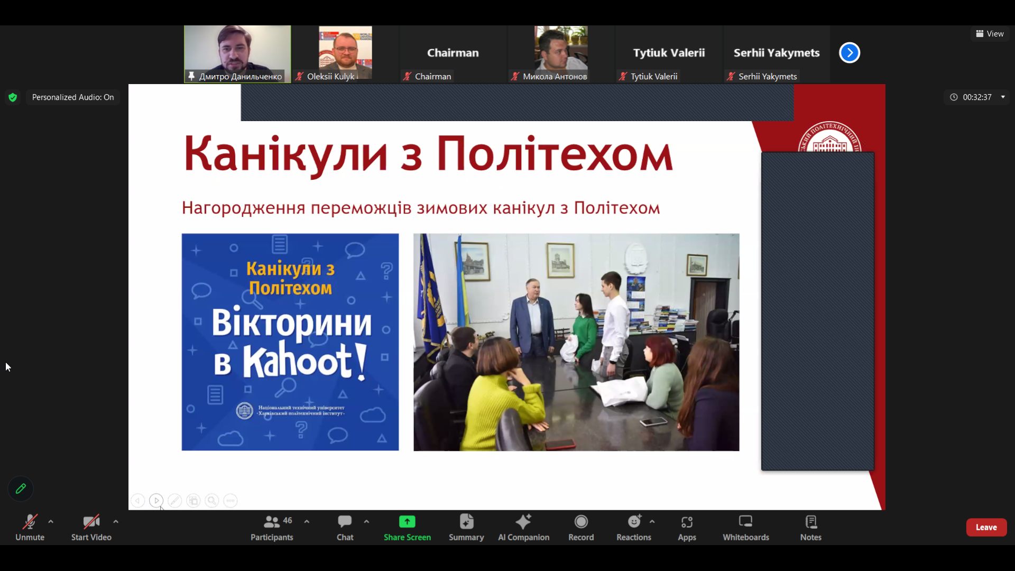
Task: Turn on camera with Start Video
Action: click(x=91, y=527)
